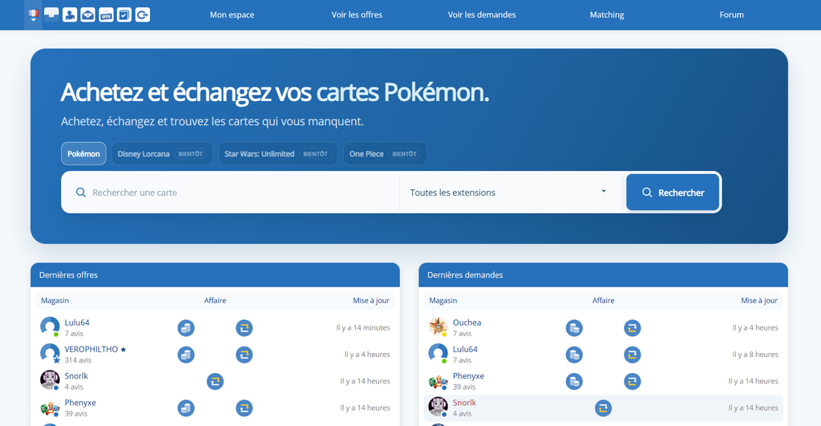Screen dimensions: 821x426
Task: Click the logout arrow icon
Action: coord(143,14)
